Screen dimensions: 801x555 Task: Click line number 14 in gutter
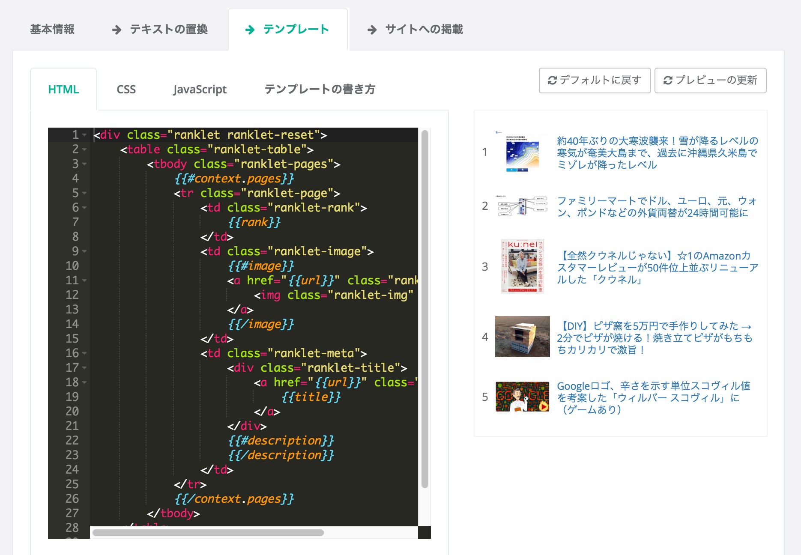(x=72, y=324)
